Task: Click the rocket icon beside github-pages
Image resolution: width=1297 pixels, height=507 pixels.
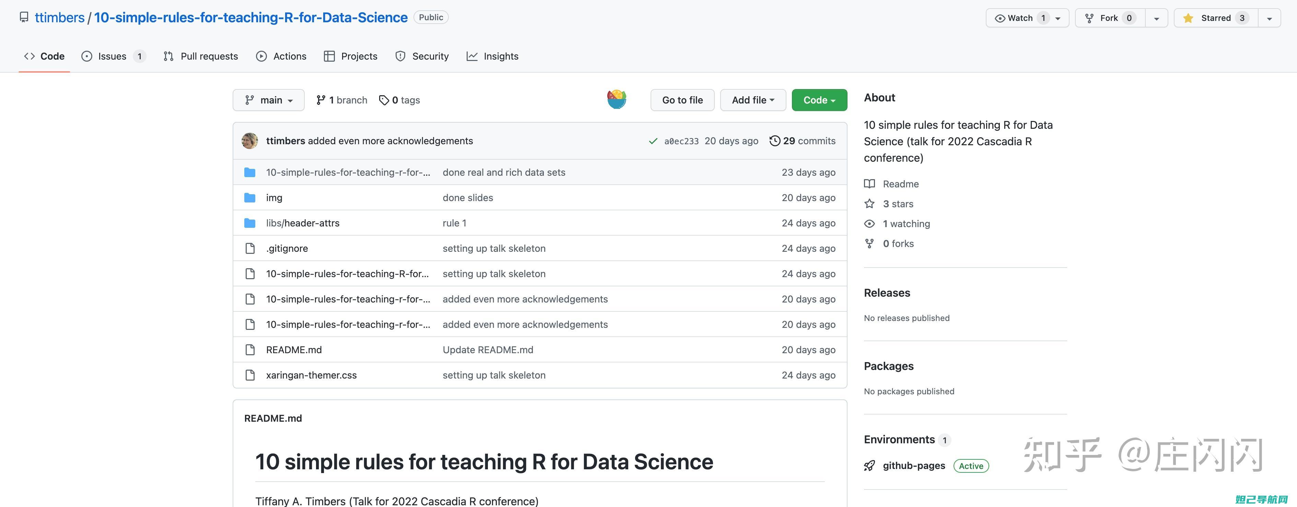Action: point(869,466)
